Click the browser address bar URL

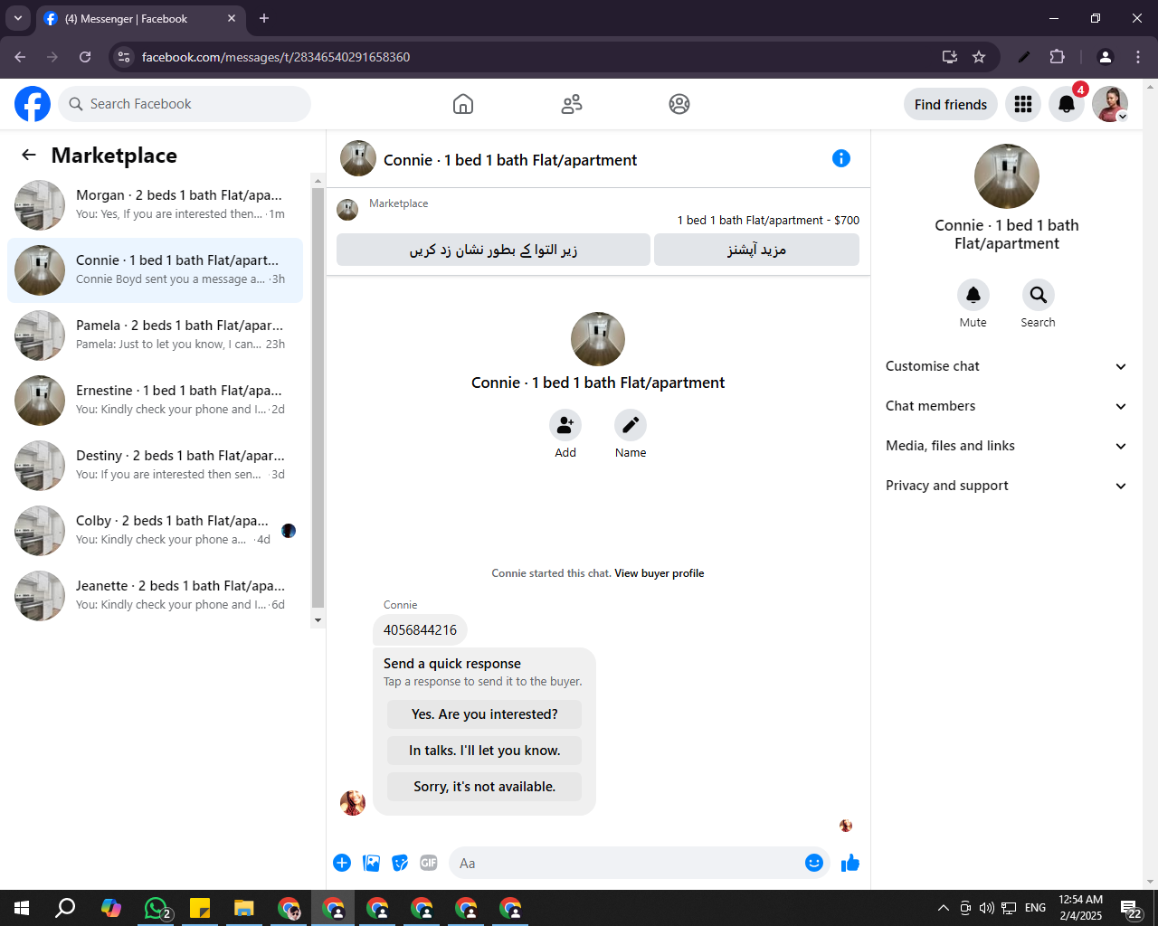pyautogui.click(x=276, y=57)
